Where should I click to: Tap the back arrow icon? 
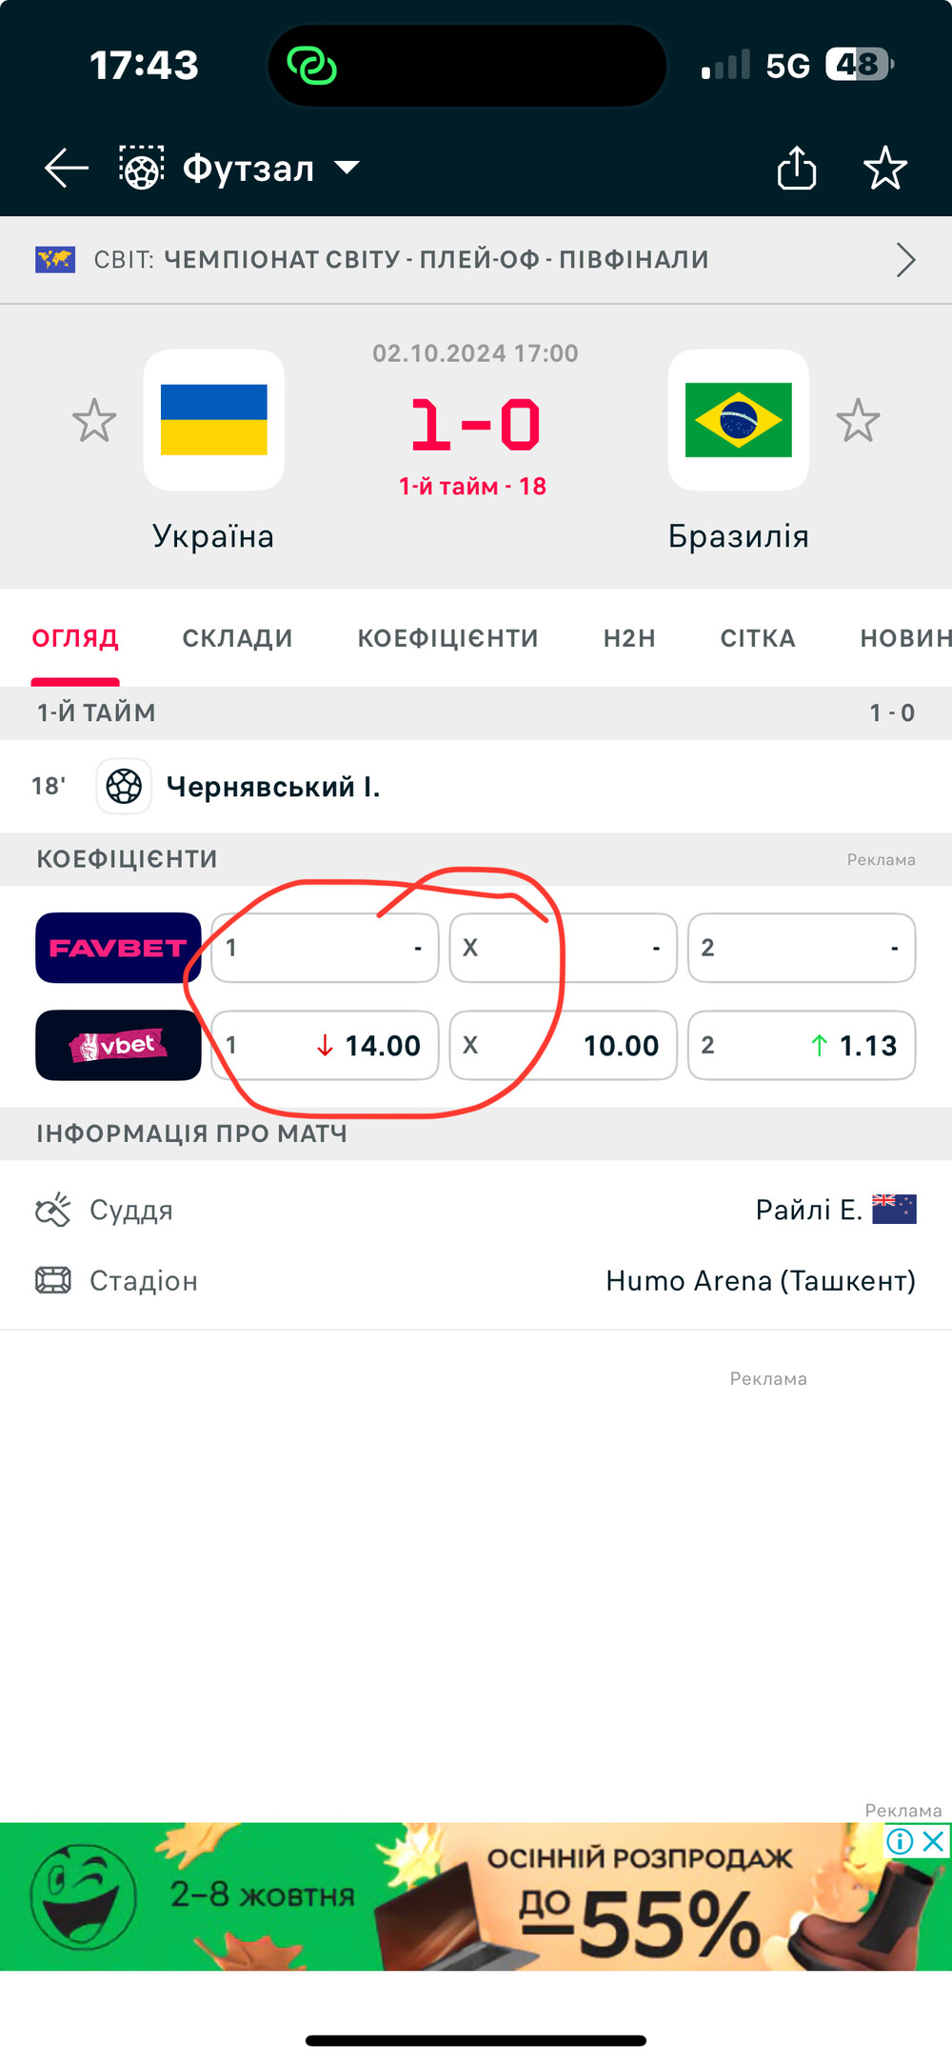point(67,169)
